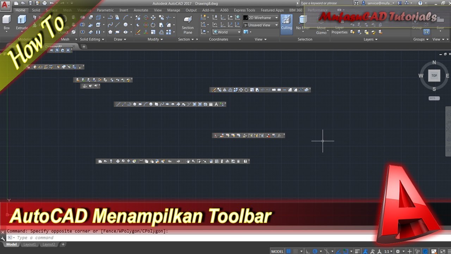Open Parameters Manager fx icon

pyautogui.click(x=279, y=135)
